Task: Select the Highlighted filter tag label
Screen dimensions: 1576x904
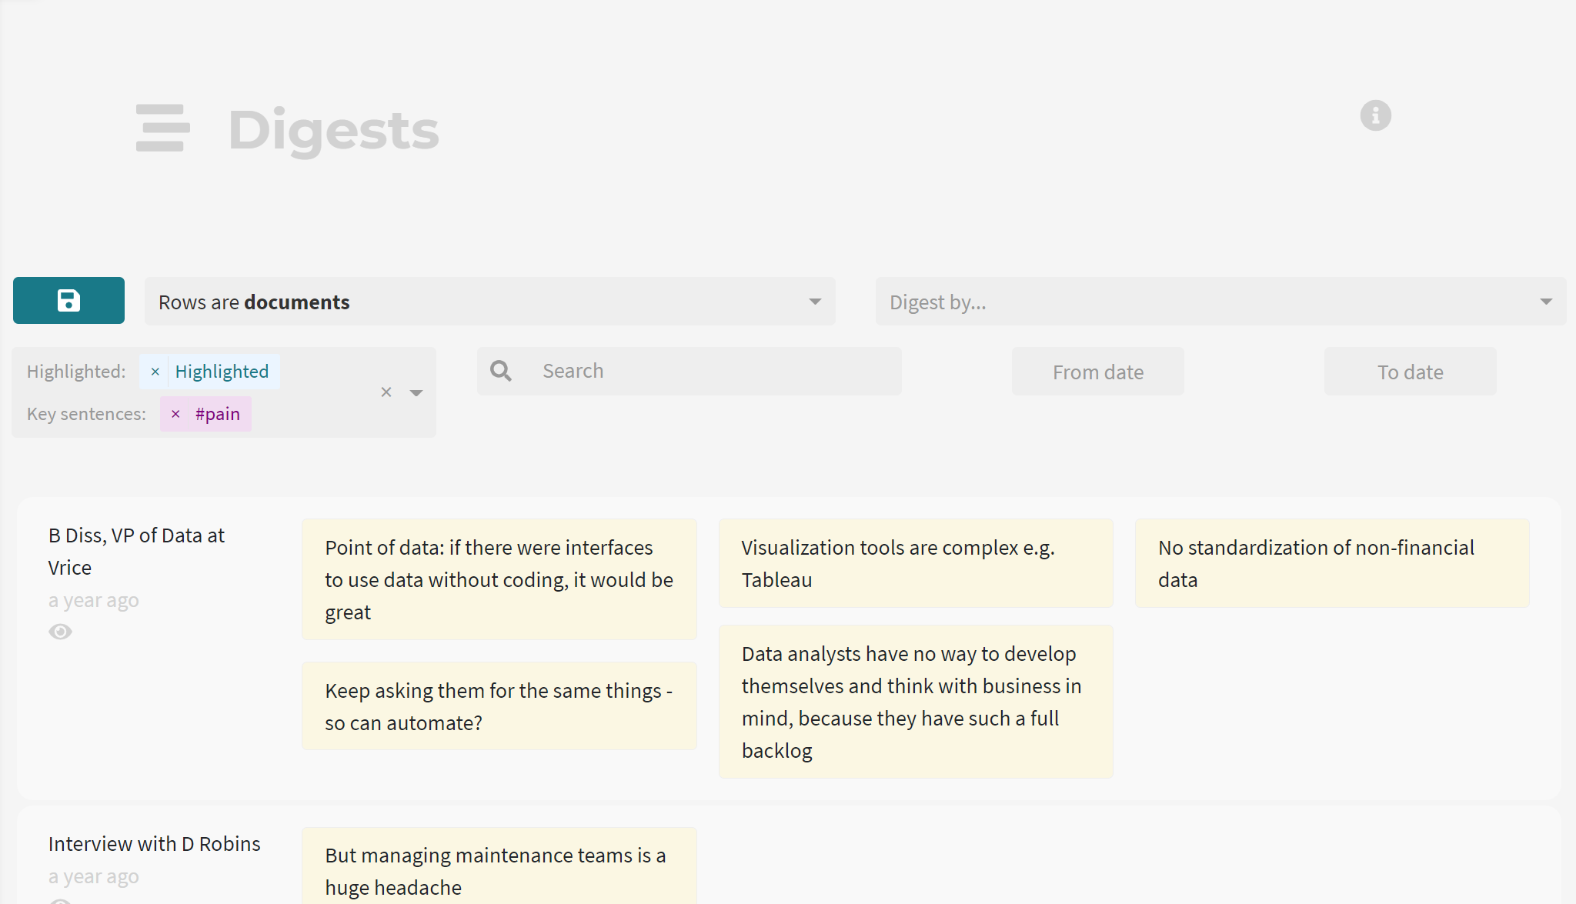Action: (x=222, y=372)
